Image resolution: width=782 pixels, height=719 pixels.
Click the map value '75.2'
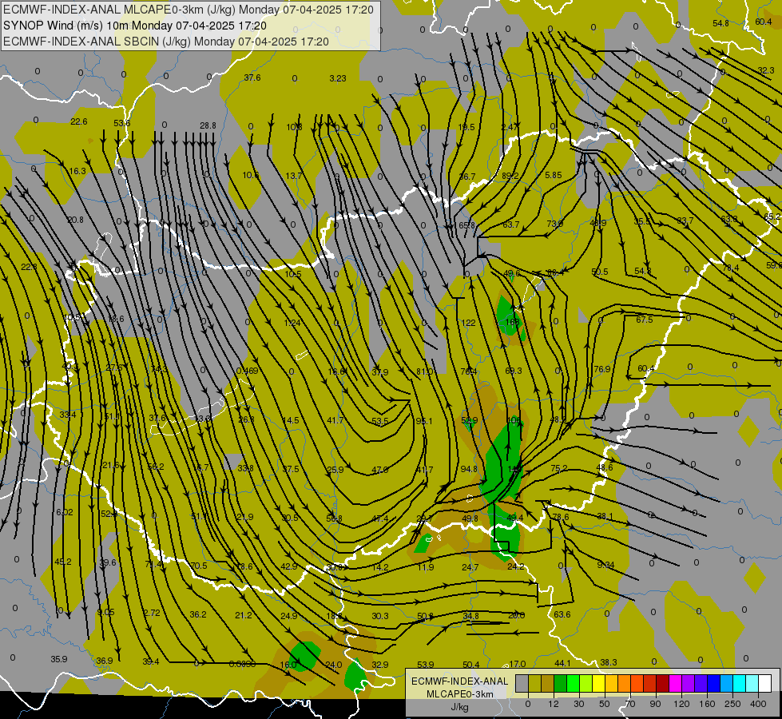coord(559,468)
